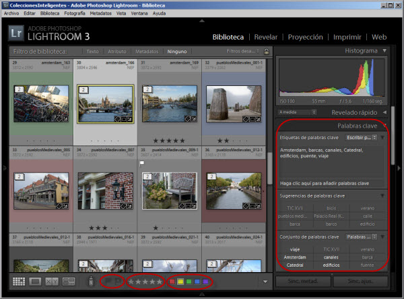Click keyword badge icon on amsterdam_166 thumbnail
Viewport: 404px width, 299px height.
click(x=117, y=119)
